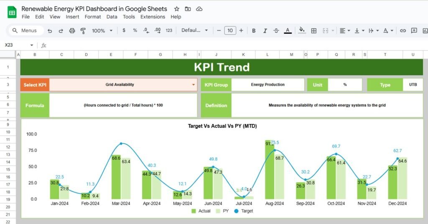Insert a chart icon
This screenshot has height=224, width=428.
pyautogui.click(x=425, y=31)
